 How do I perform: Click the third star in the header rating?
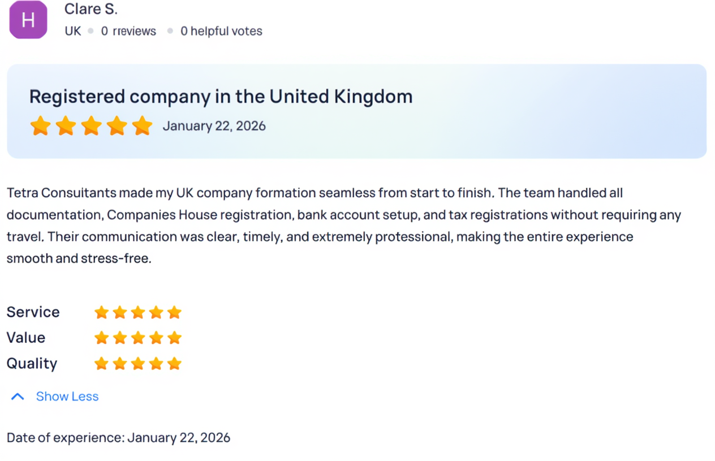[x=91, y=126]
